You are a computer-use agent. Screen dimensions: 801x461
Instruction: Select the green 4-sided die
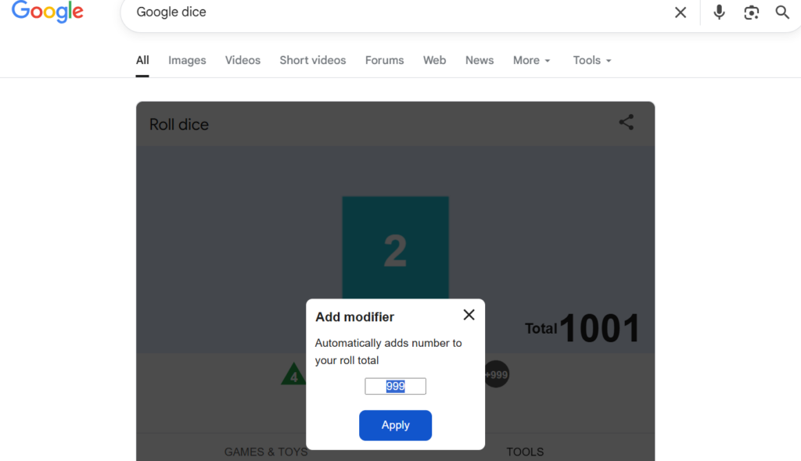point(293,375)
